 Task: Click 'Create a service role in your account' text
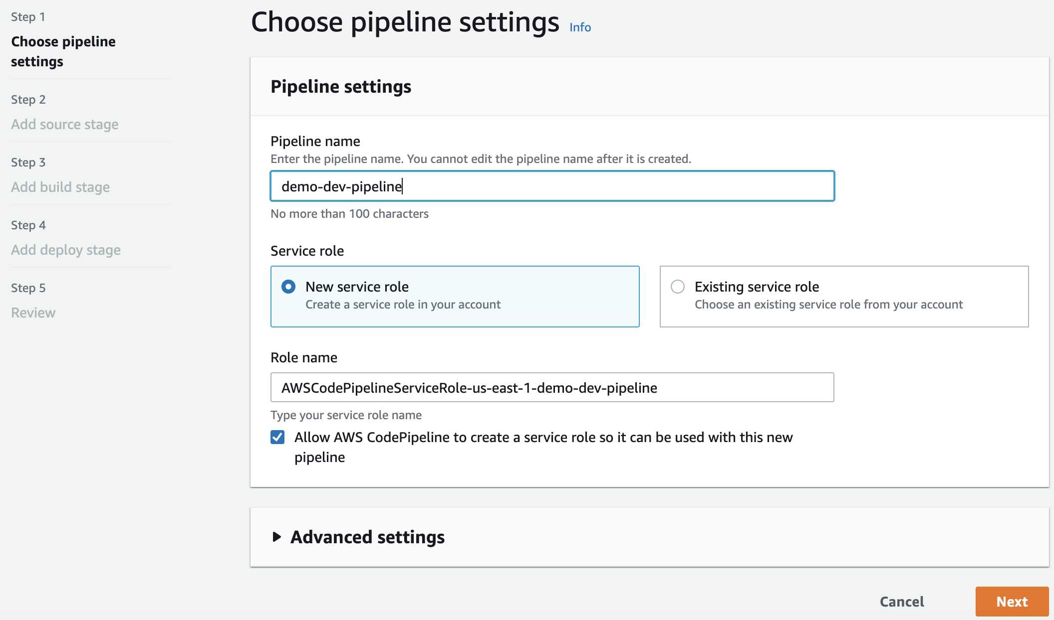[403, 305]
